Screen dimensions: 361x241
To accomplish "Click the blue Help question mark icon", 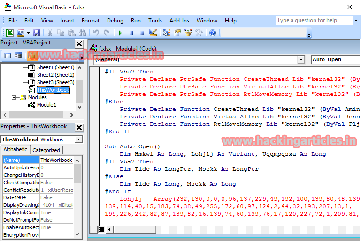I will [x=213, y=33].
